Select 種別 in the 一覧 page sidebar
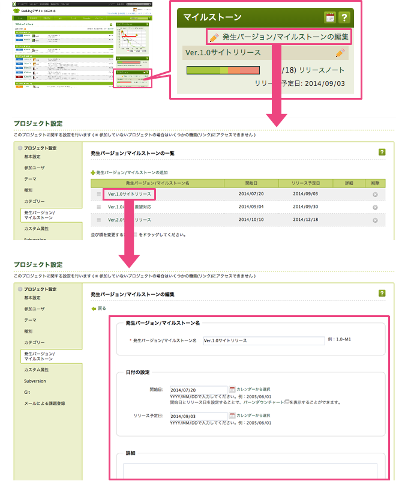Screen dimensions: 396x481 coord(28,190)
